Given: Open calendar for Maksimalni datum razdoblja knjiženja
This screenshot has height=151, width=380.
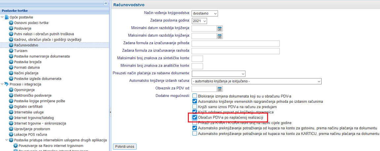Looking at the screenshot, I should click(220, 36).
